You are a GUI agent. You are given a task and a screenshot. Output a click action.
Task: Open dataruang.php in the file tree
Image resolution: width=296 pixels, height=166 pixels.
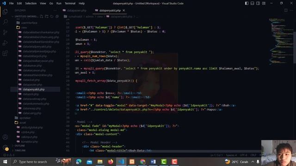[x=32, y=113]
